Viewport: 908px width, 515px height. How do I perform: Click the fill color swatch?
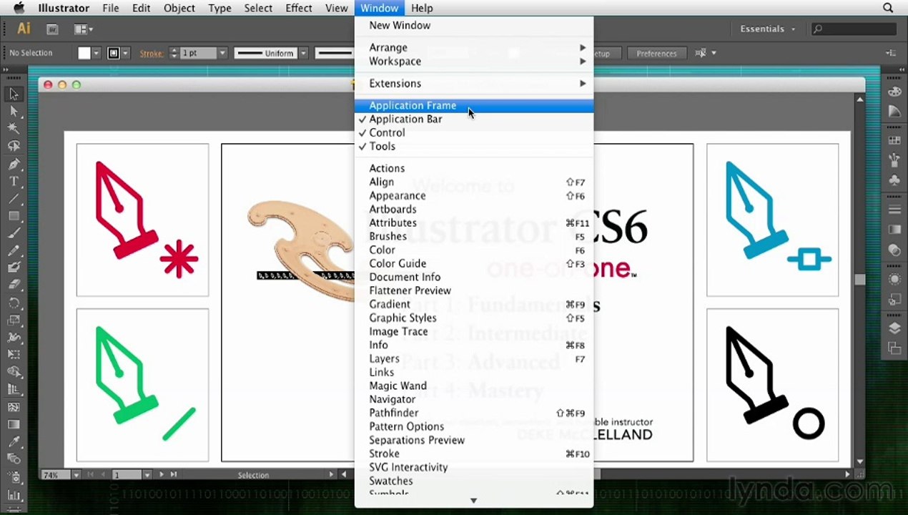(84, 53)
